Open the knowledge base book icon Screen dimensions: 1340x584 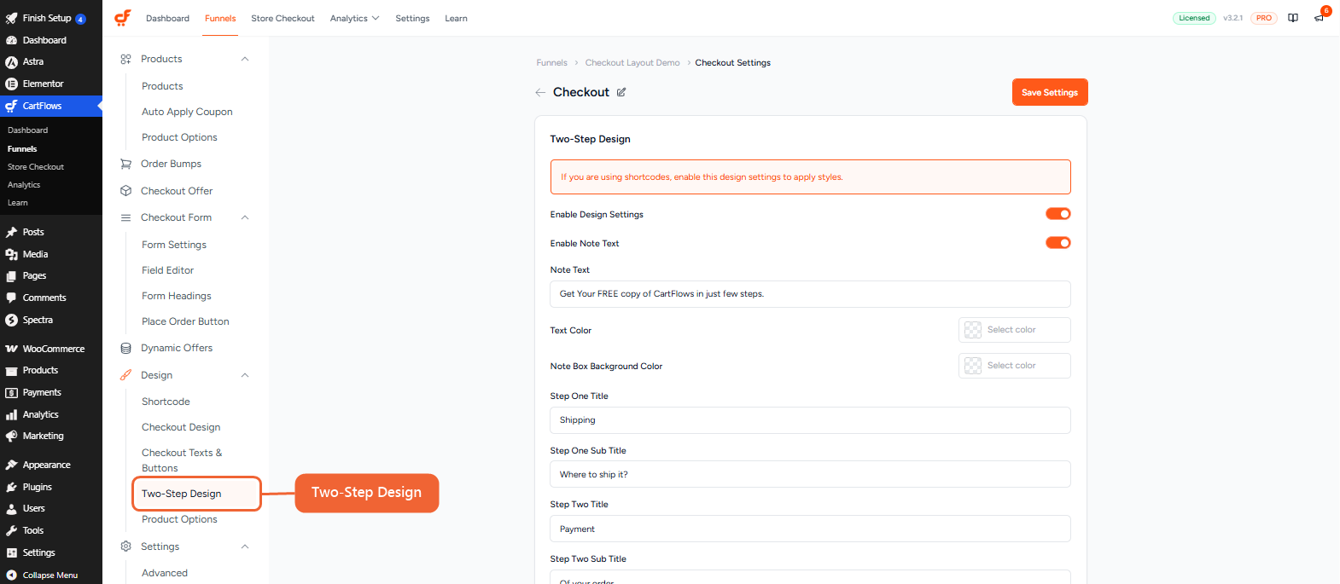click(x=1293, y=18)
